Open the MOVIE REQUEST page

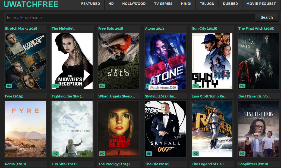[261, 4]
